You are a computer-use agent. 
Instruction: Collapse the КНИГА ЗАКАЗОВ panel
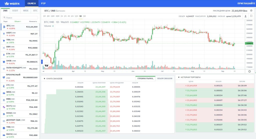(x=44, y=78)
